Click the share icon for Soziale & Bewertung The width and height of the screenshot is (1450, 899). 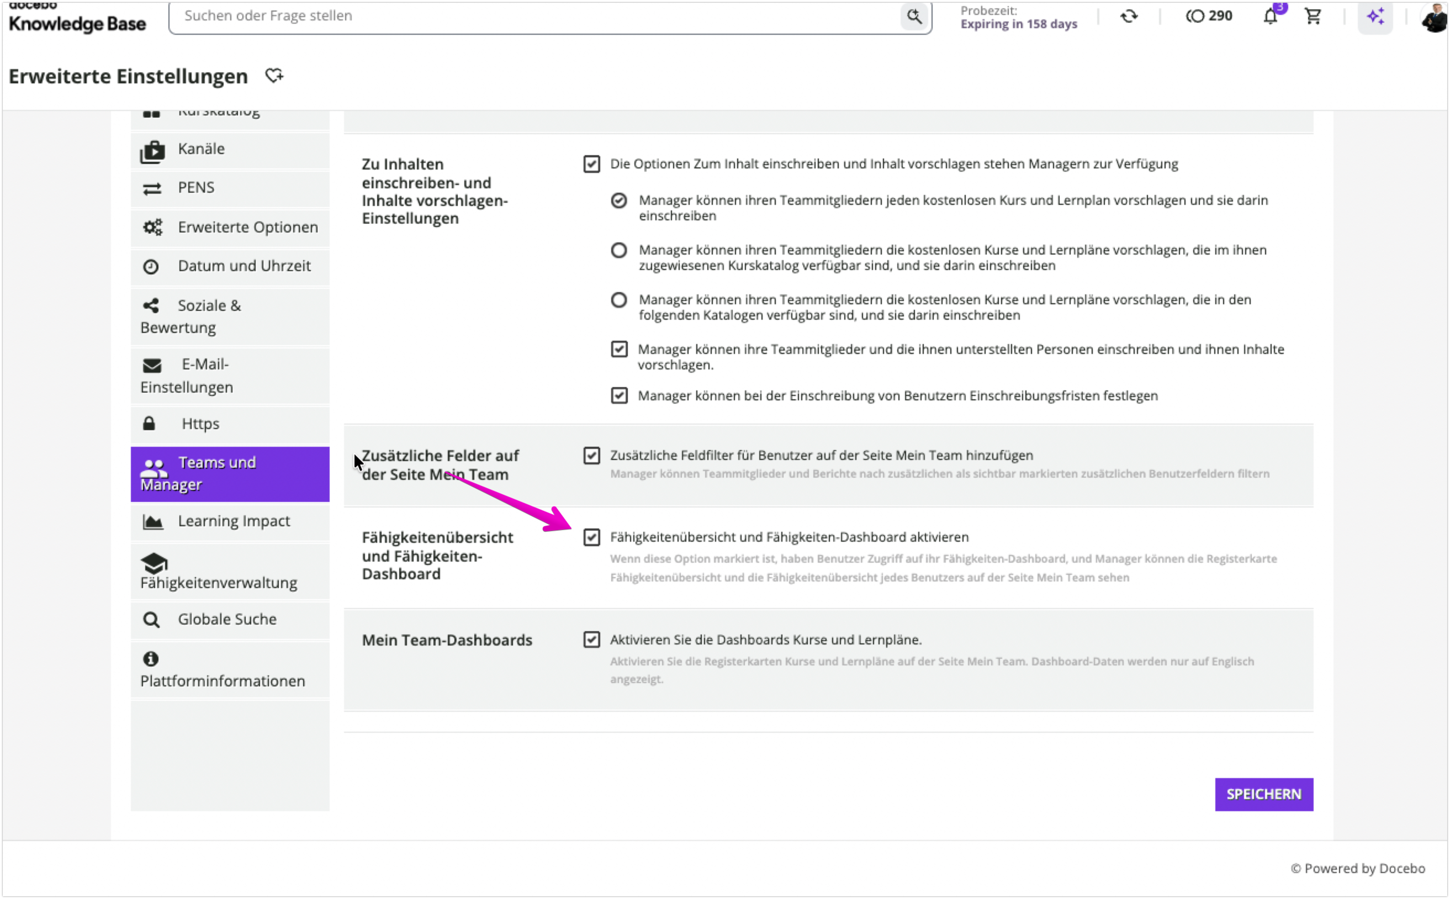(150, 306)
